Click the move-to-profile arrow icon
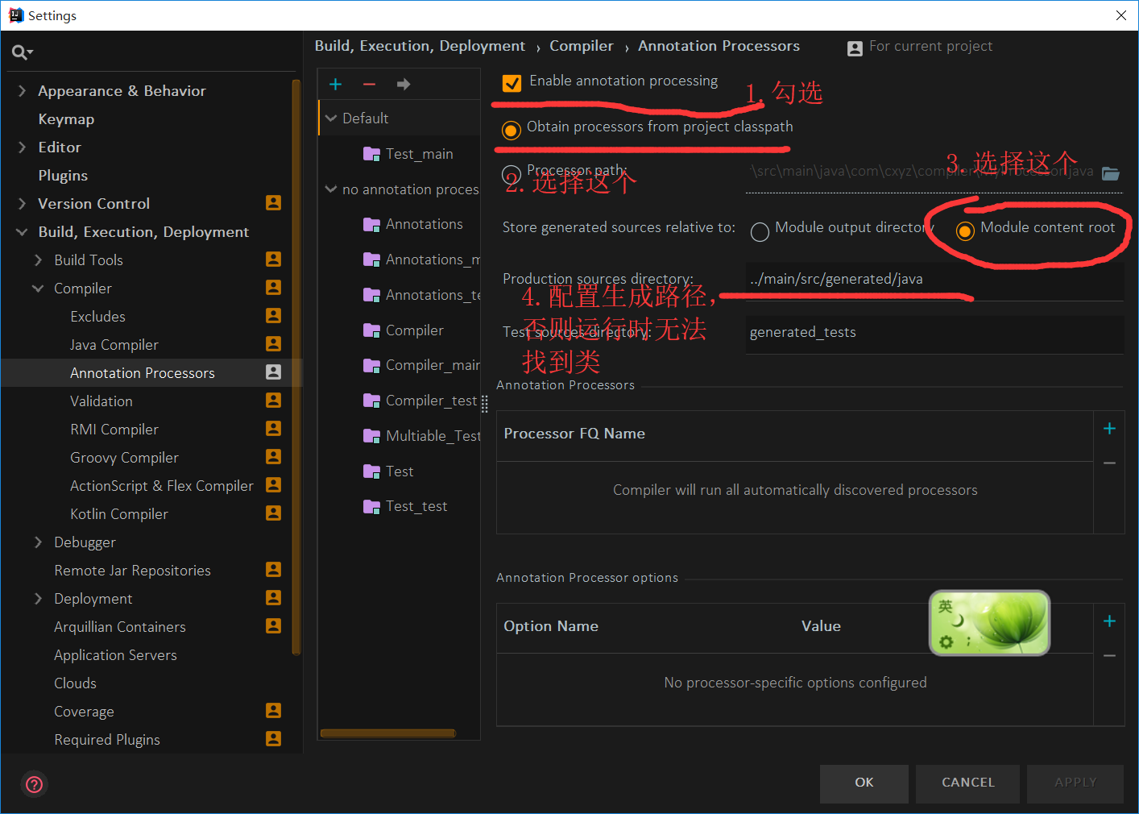Viewport: 1139px width, 814px height. pyautogui.click(x=403, y=83)
